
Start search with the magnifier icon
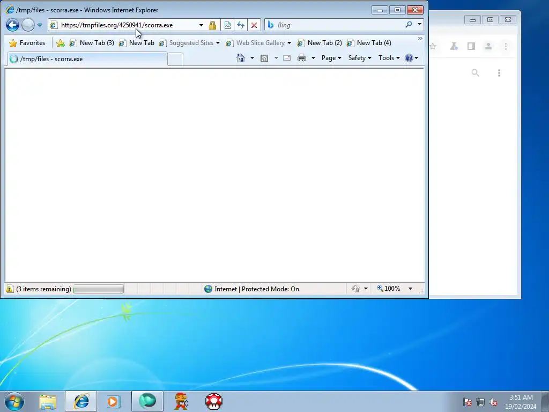(409, 25)
